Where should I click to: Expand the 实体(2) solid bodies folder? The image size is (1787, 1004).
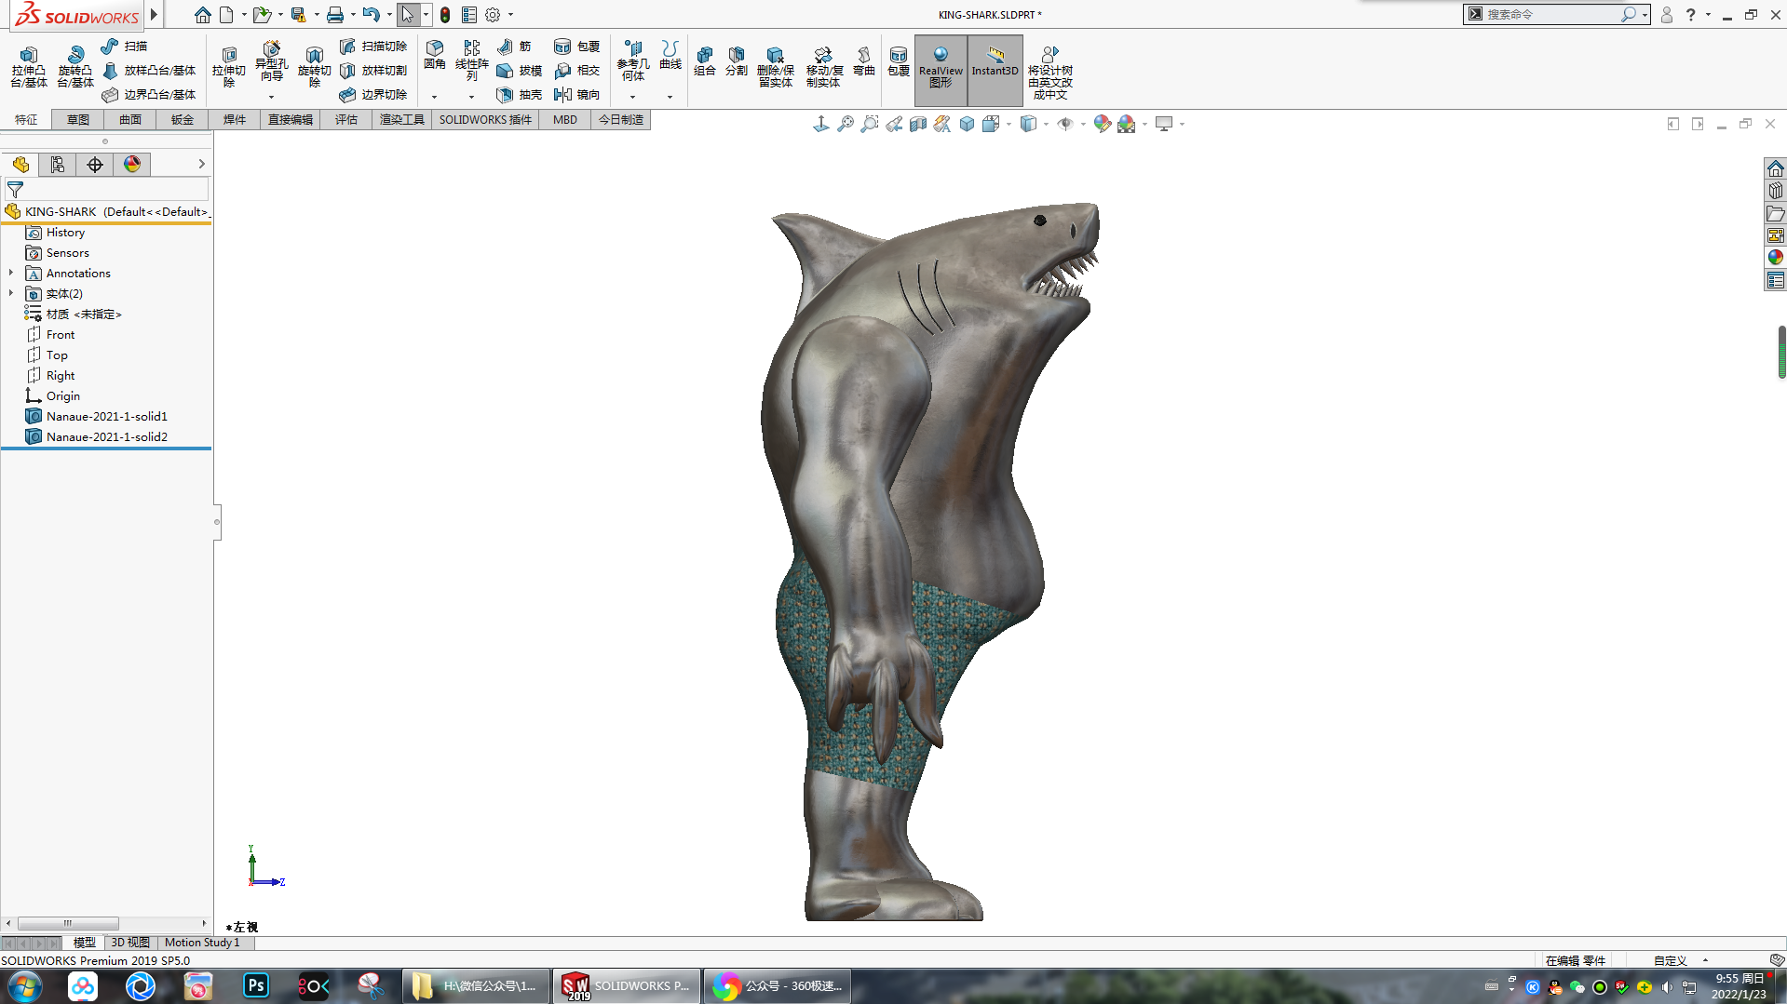click(11, 294)
